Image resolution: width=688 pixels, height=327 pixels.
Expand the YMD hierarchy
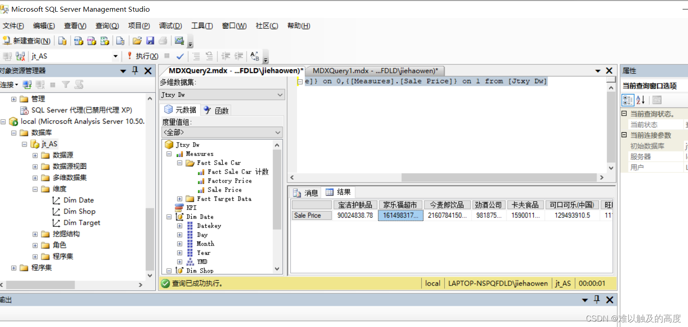[x=180, y=262]
